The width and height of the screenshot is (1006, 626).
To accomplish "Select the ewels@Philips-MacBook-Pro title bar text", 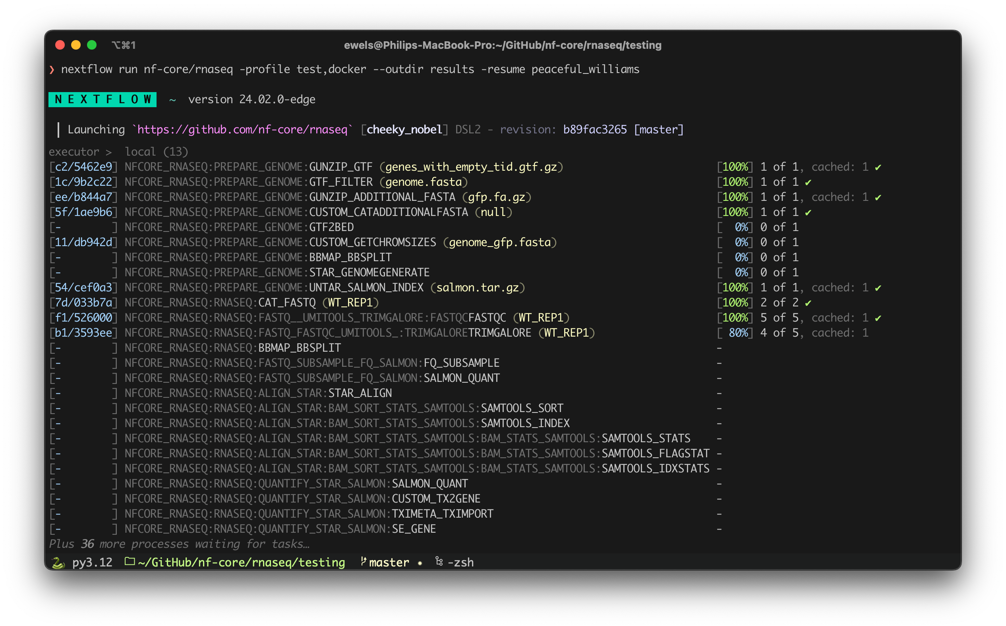I will (503, 46).
